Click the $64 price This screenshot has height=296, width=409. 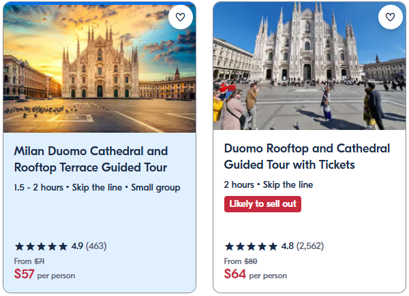(234, 274)
